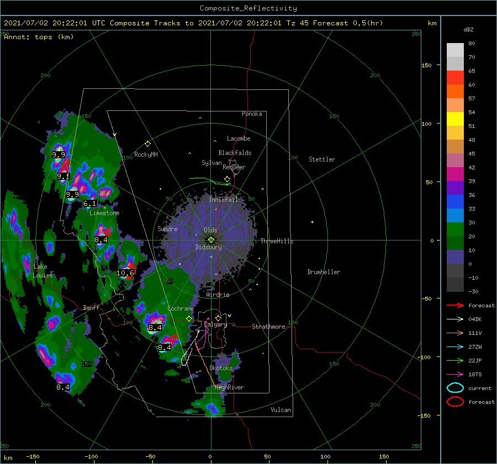Viewport: 497px width, 464px height.
Task: Click the Ponoka city label
Action: click(252, 114)
